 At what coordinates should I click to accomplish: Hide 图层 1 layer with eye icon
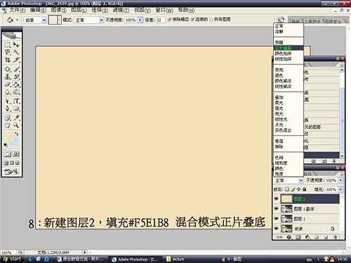277,219
